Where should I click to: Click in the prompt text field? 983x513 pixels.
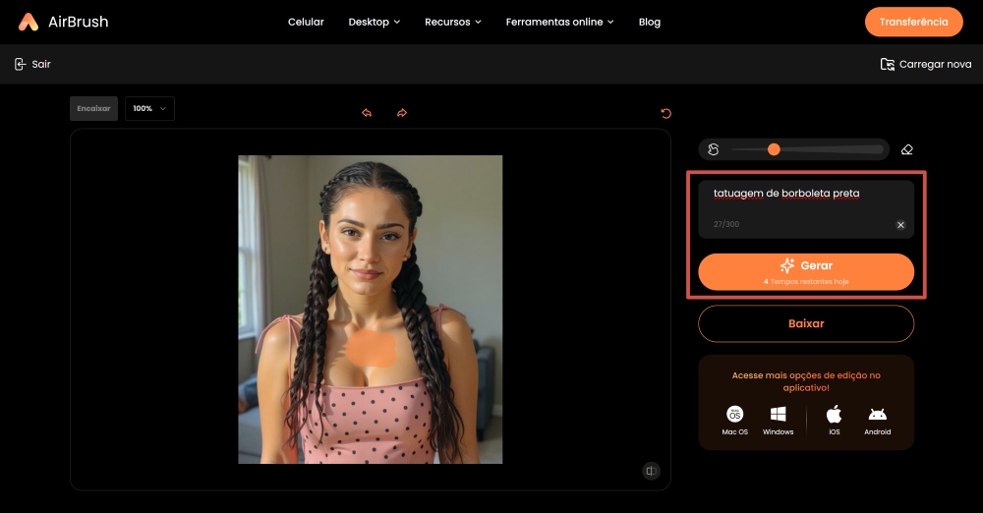click(x=806, y=209)
